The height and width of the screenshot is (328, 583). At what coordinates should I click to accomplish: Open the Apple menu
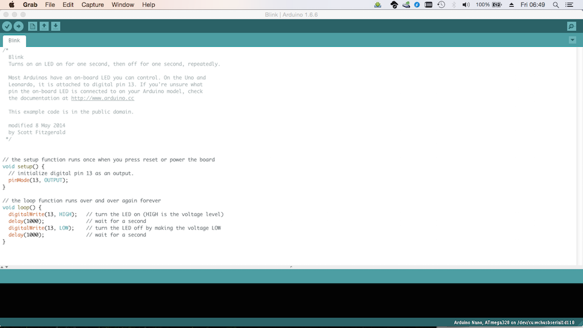(x=12, y=5)
